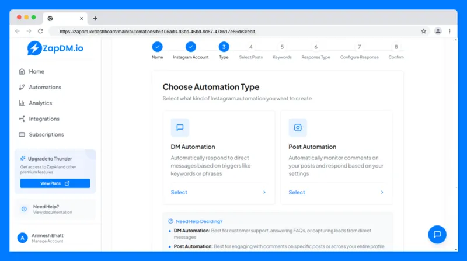Bookmark this page with the star icon
Image resolution: width=467 pixels, height=261 pixels.
click(x=424, y=31)
